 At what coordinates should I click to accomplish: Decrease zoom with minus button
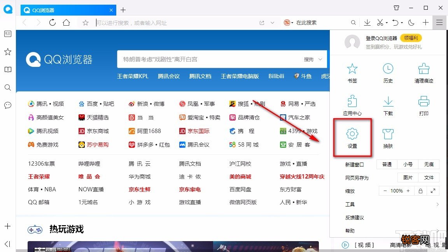click(385, 191)
